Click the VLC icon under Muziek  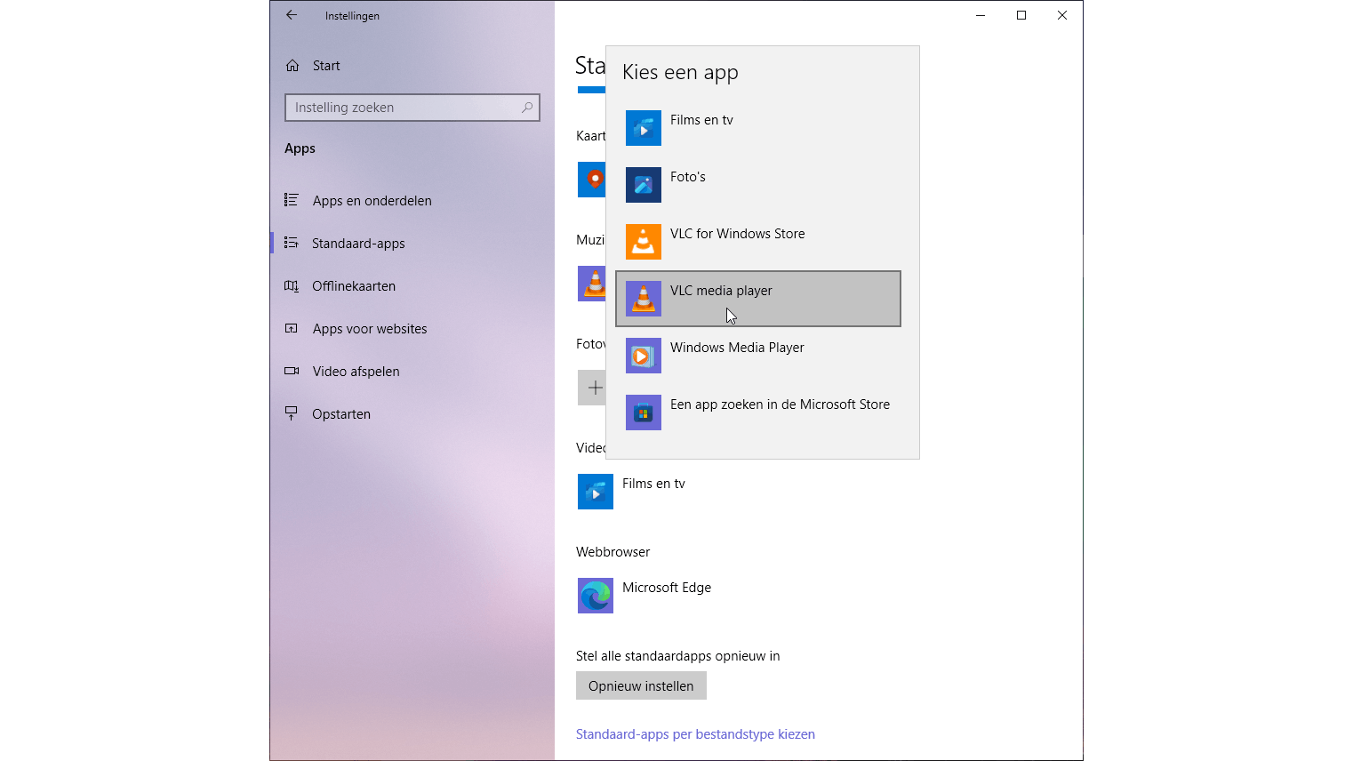click(x=592, y=284)
